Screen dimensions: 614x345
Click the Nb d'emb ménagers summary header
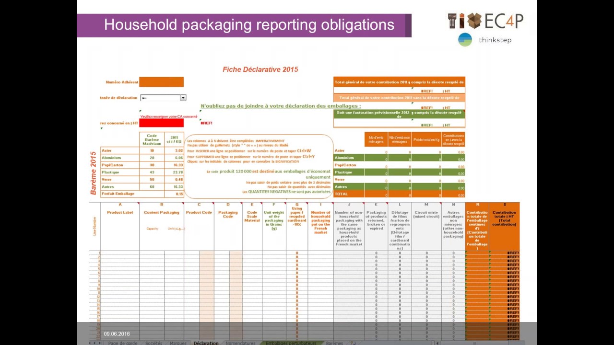(x=376, y=139)
